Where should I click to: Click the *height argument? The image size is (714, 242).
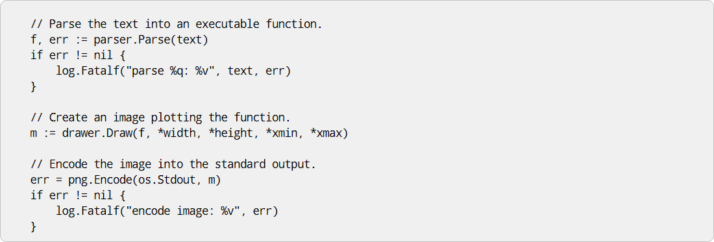pyautogui.click(x=234, y=134)
